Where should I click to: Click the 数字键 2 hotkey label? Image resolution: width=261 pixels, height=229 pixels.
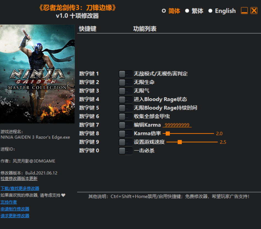pyautogui.click(x=89, y=82)
